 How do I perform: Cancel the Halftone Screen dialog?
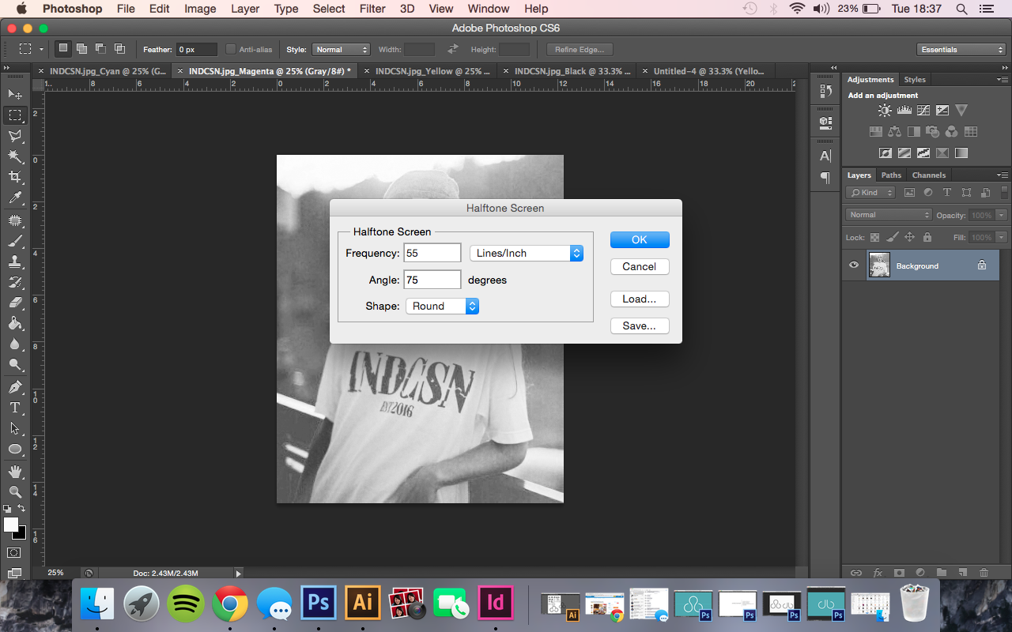pos(640,266)
